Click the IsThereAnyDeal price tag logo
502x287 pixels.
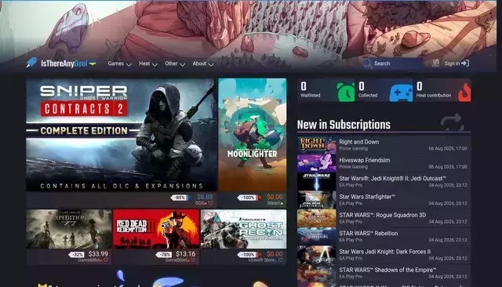31,63
